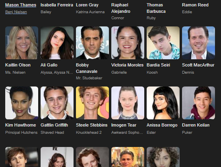Click Victoria Moroles' headshot
The width and height of the screenshot is (221, 167).
tap(128, 43)
